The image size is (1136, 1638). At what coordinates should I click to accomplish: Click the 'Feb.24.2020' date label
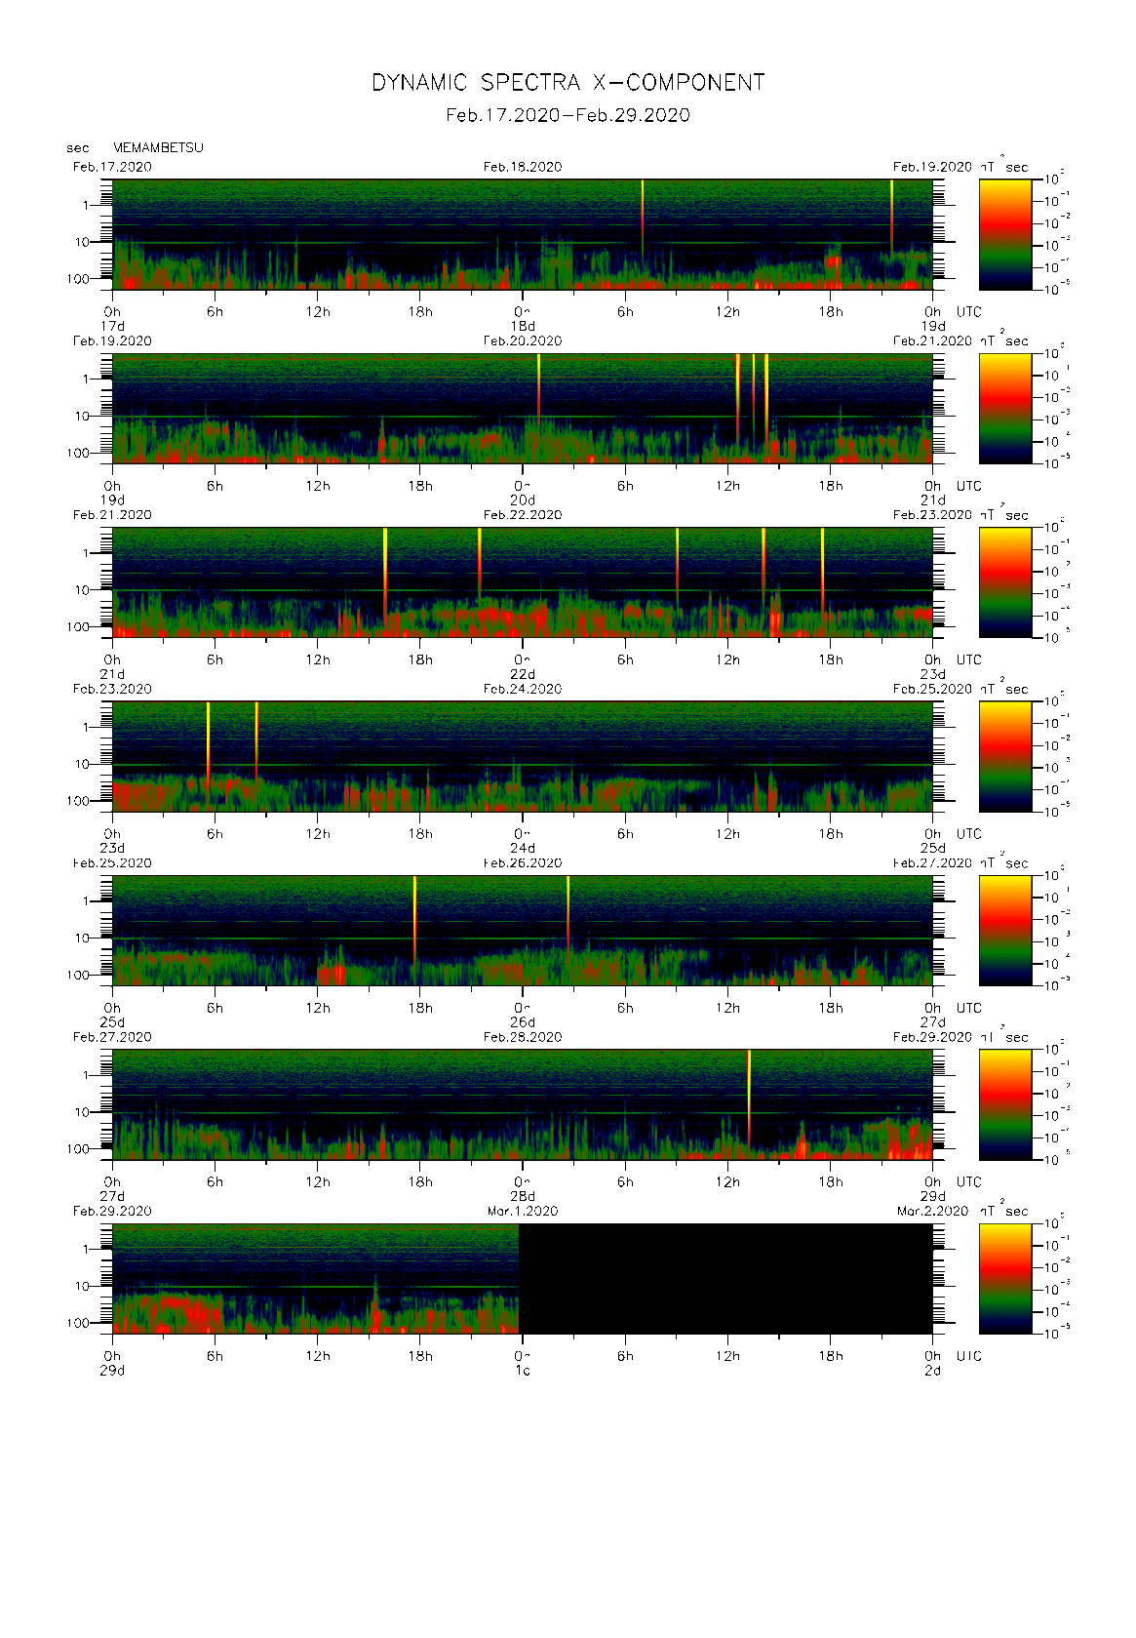coord(523,689)
